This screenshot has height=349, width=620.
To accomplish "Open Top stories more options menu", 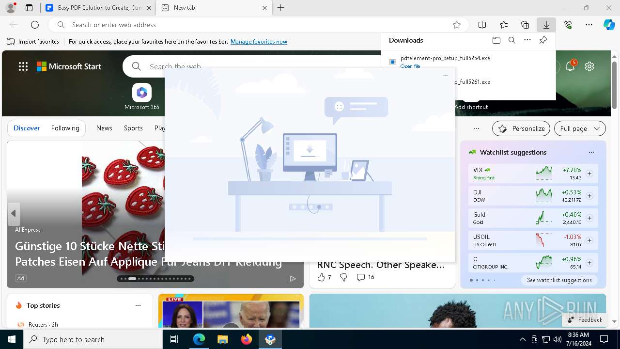I will [138, 305].
